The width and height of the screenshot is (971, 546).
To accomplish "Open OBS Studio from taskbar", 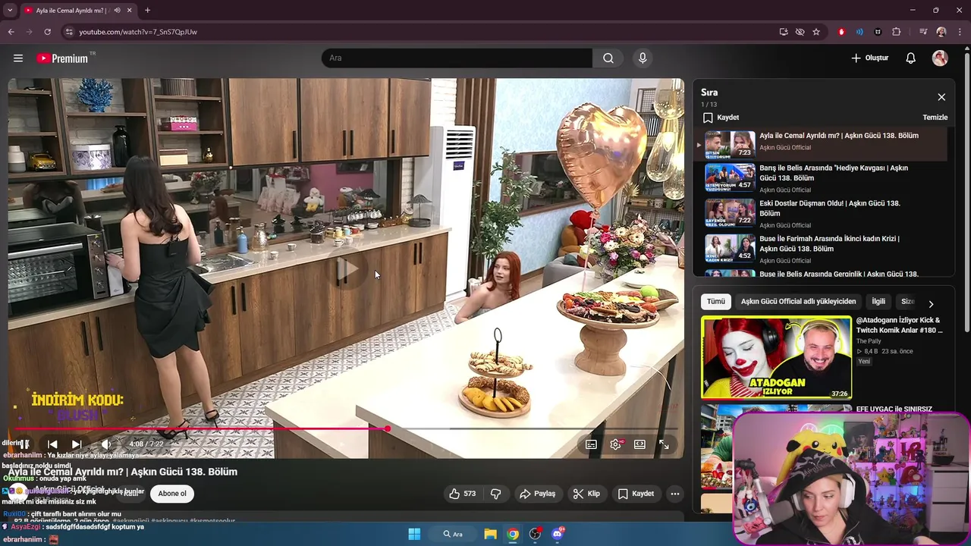I will point(535,534).
